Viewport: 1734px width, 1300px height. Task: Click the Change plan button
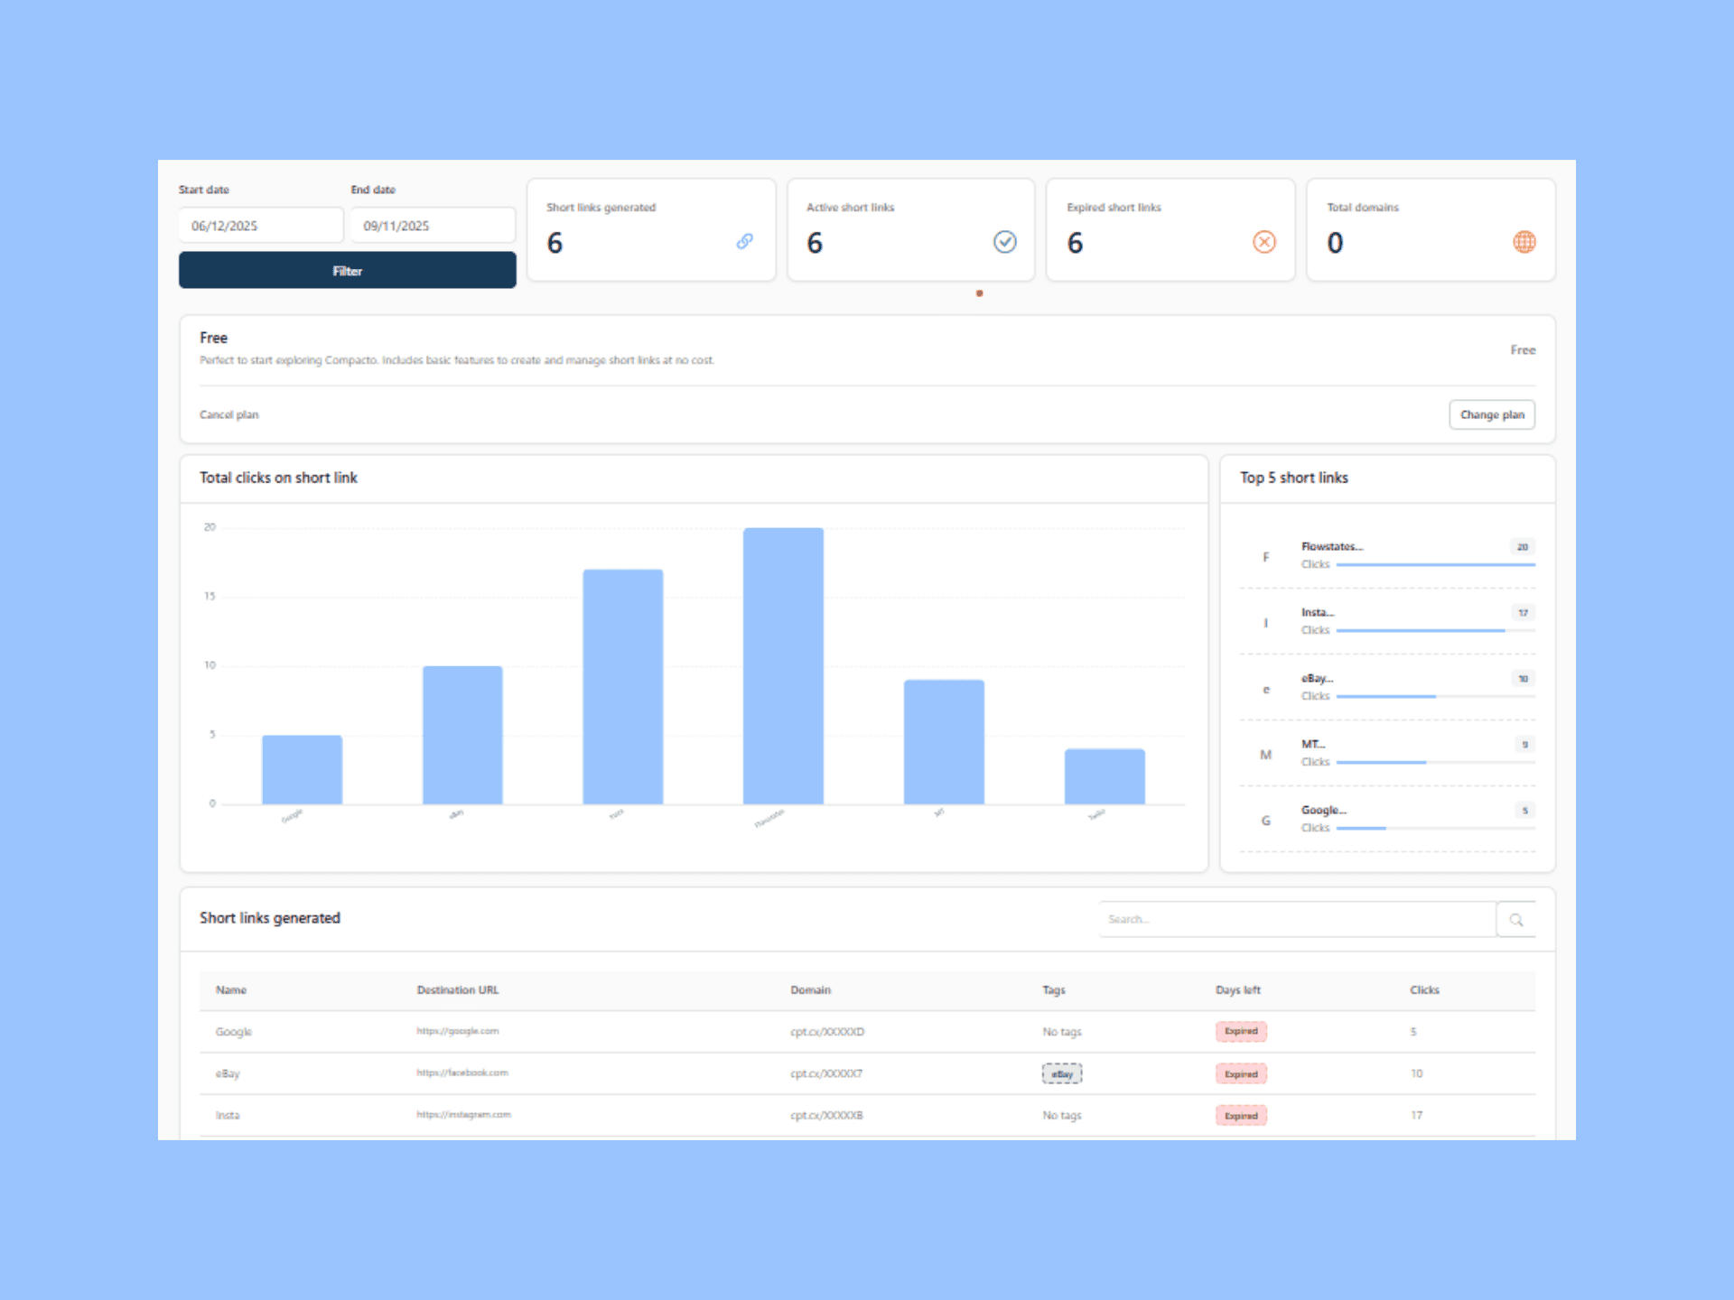point(1492,414)
